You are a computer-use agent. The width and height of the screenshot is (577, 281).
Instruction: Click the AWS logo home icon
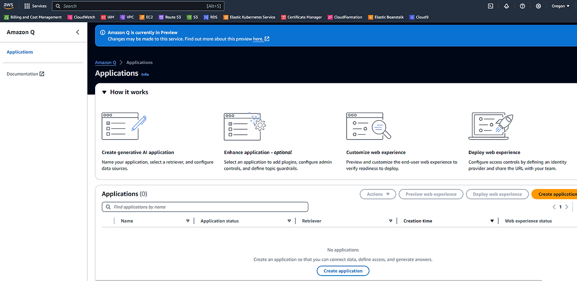pos(9,6)
